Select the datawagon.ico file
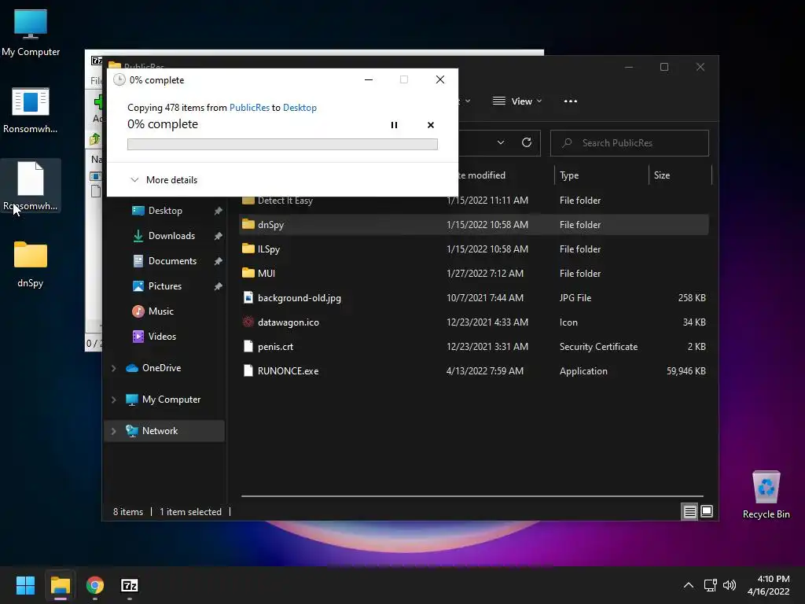Screen dimensions: 805x604 coord(474,322)
